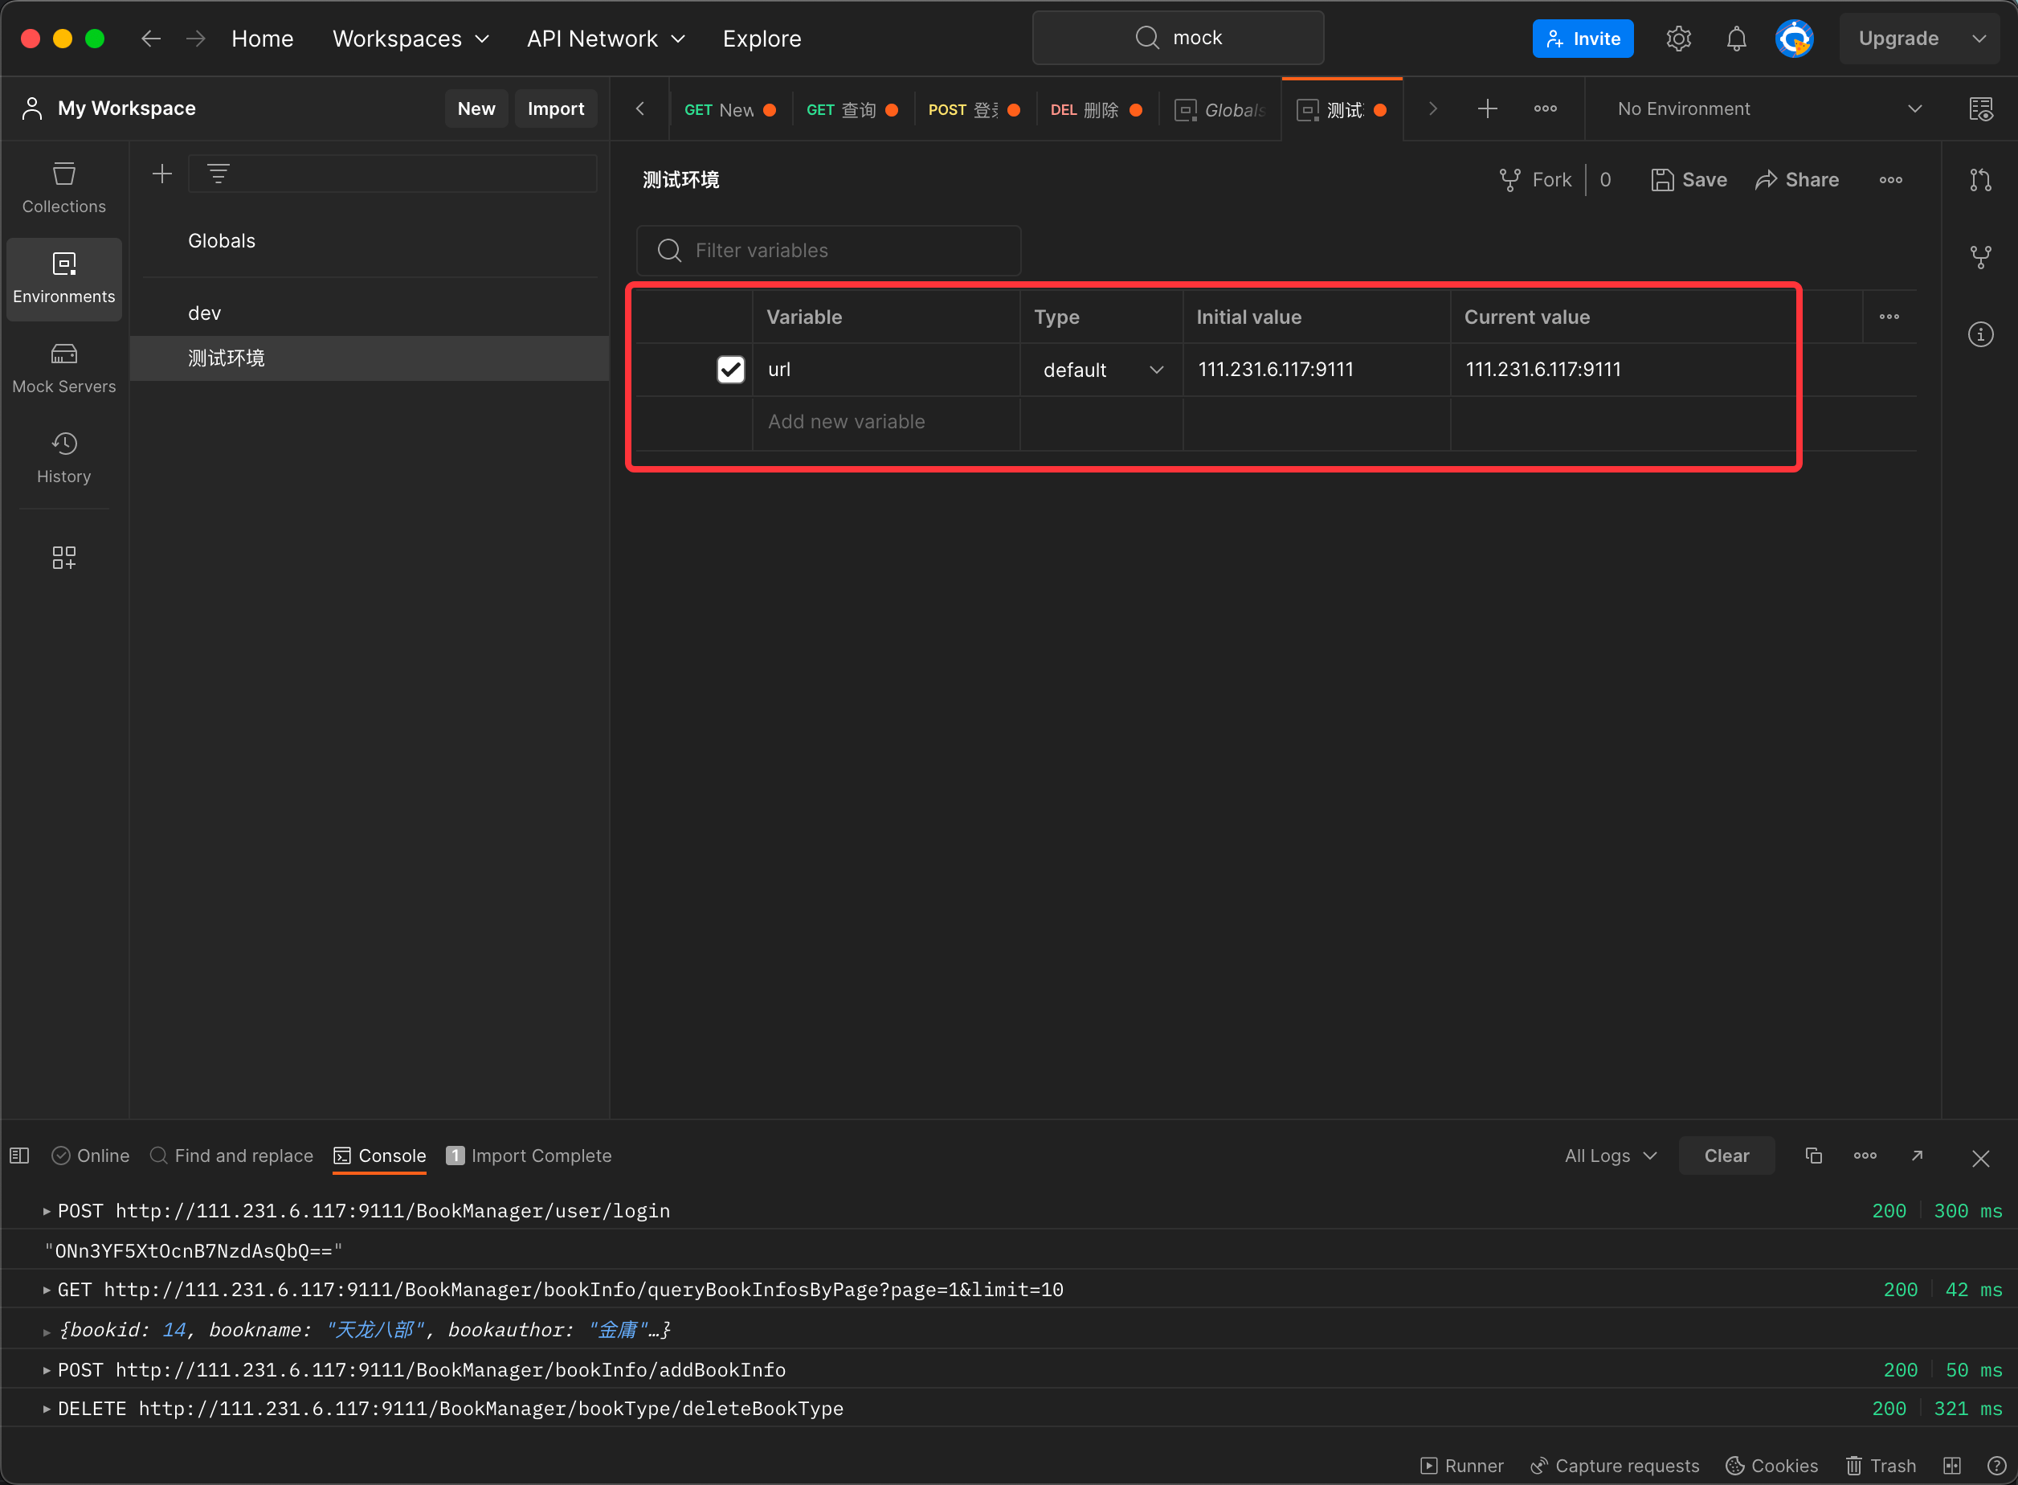Open Mock Servers sidebar section
The image size is (2018, 1485).
click(63, 369)
